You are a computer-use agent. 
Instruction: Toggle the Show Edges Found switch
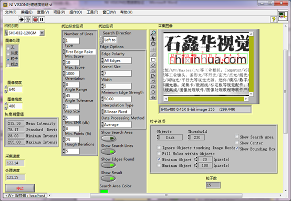click(x=108, y=165)
